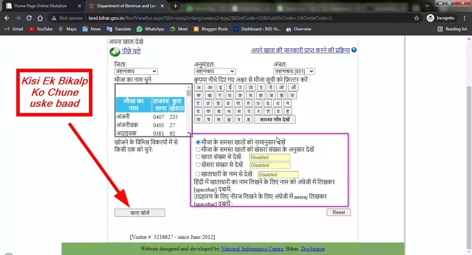Switch to Home Page Online Mutation tab
Image resolution: width=472 pixels, height=255 pixels.
click(x=41, y=6)
